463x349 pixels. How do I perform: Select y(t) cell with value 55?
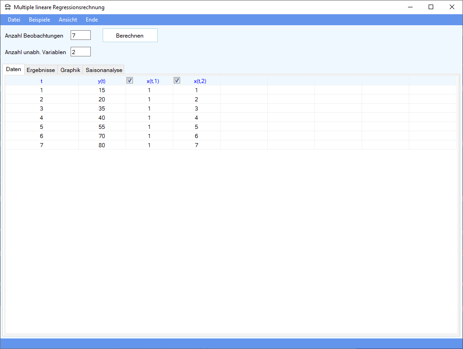102,127
